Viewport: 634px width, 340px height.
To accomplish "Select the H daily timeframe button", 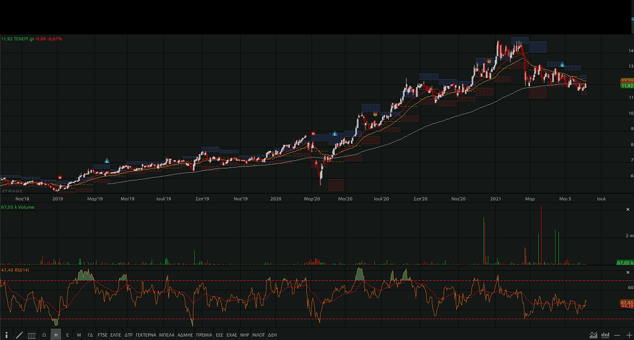I will pyautogui.click(x=56, y=335).
